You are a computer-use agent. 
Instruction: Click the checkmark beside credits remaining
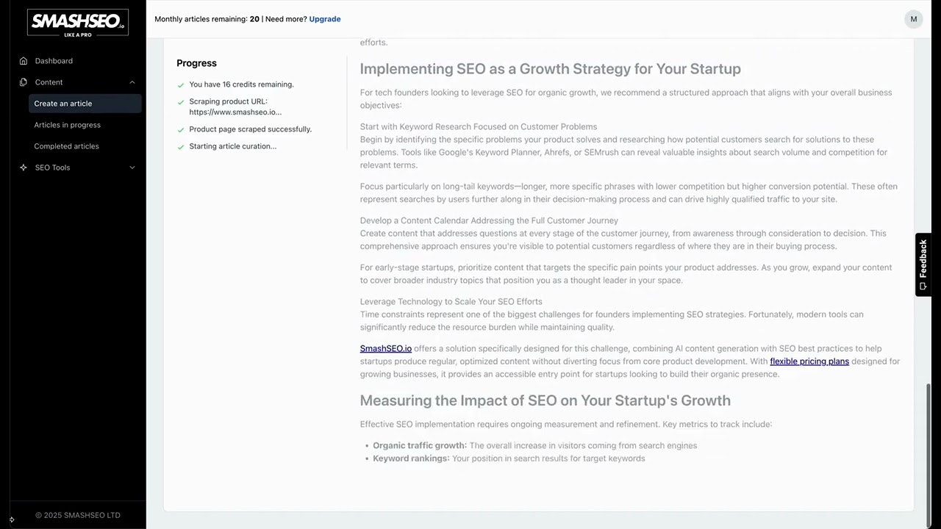[181, 85]
